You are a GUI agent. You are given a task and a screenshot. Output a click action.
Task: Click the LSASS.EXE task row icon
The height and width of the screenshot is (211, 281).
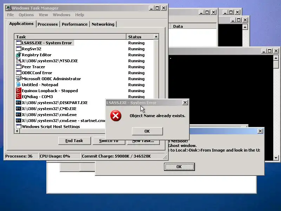pyautogui.click(x=19, y=43)
